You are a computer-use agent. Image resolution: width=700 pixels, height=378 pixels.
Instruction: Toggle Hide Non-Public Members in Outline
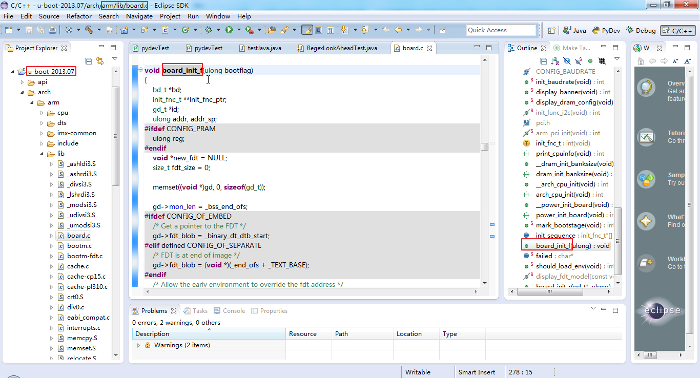coord(590,61)
